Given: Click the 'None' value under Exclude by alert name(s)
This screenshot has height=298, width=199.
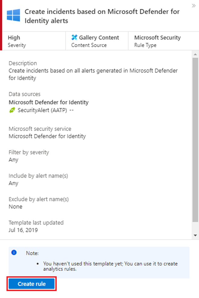Looking at the screenshot, I should [15, 206].
